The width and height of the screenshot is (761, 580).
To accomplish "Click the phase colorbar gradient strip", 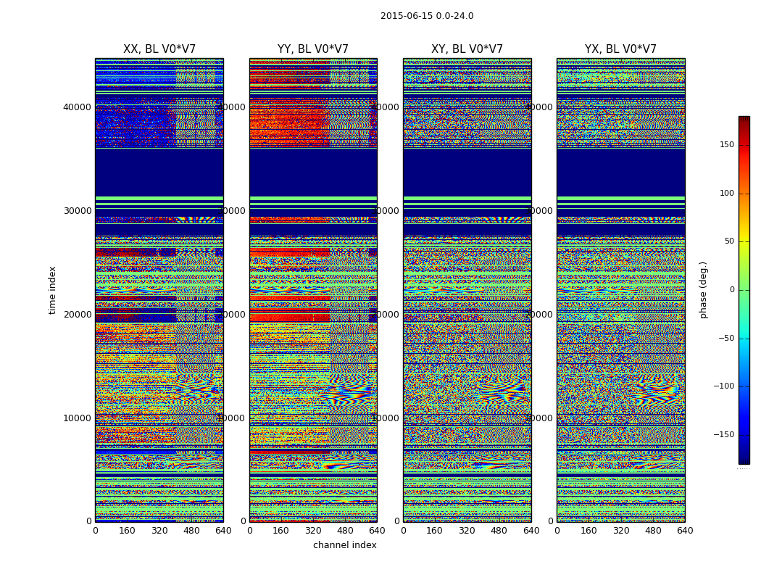I will [744, 290].
